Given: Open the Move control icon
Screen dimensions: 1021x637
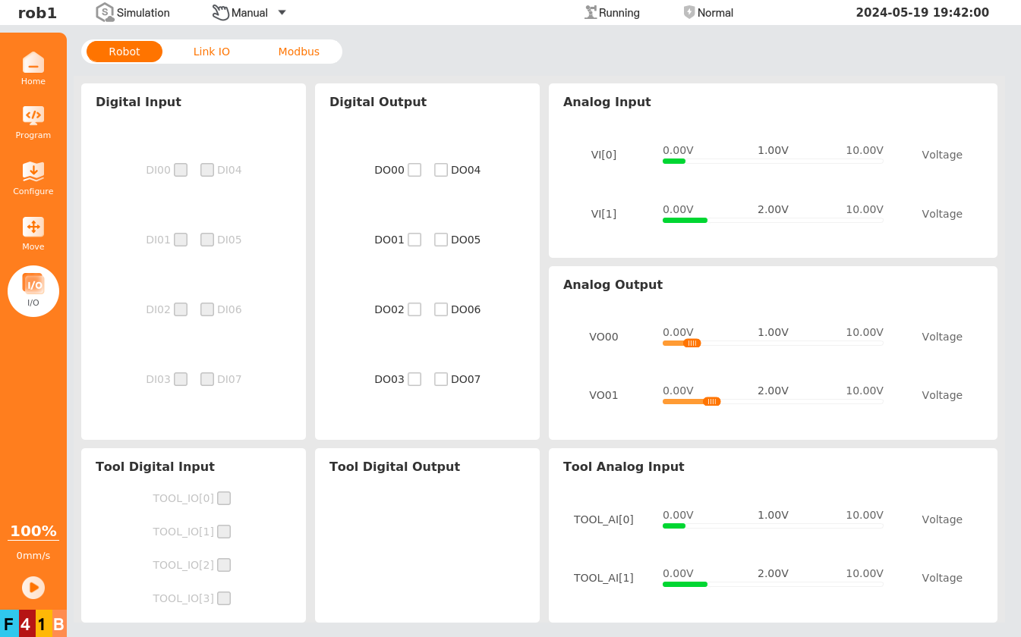Looking at the screenshot, I should point(33,227).
